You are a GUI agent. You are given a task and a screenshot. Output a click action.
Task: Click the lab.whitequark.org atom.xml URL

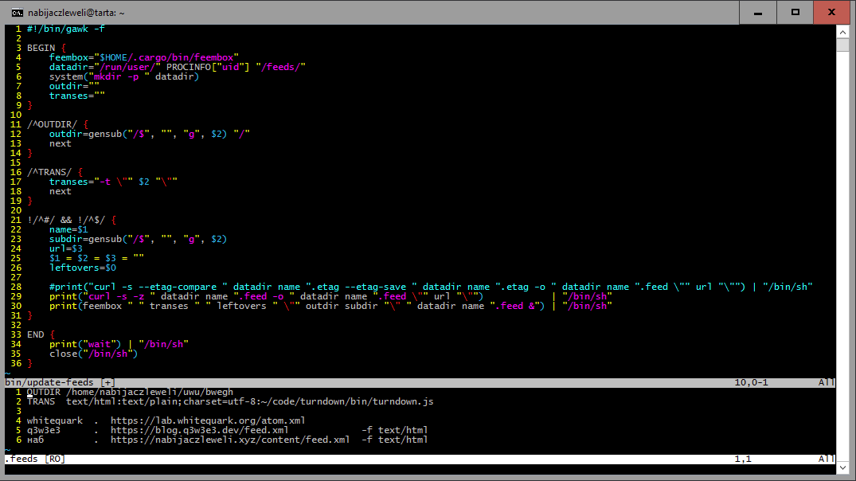(207, 420)
